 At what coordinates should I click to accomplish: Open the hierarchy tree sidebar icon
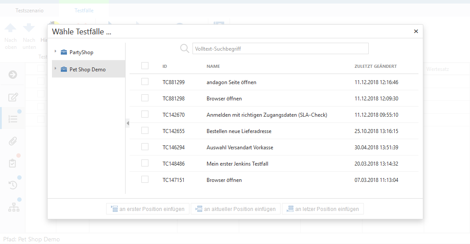[14, 207]
